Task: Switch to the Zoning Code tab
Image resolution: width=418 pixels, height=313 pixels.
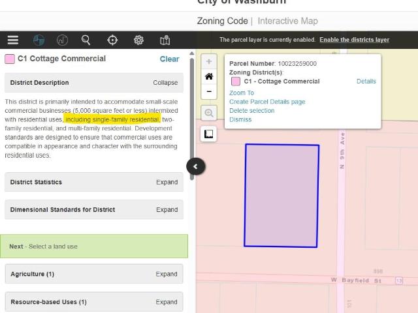Action: (222, 21)
